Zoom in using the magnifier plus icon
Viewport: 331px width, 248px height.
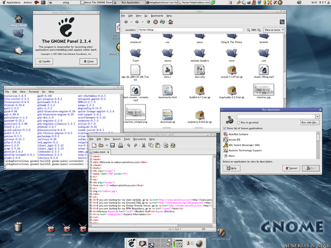click(x=259, y=30)
